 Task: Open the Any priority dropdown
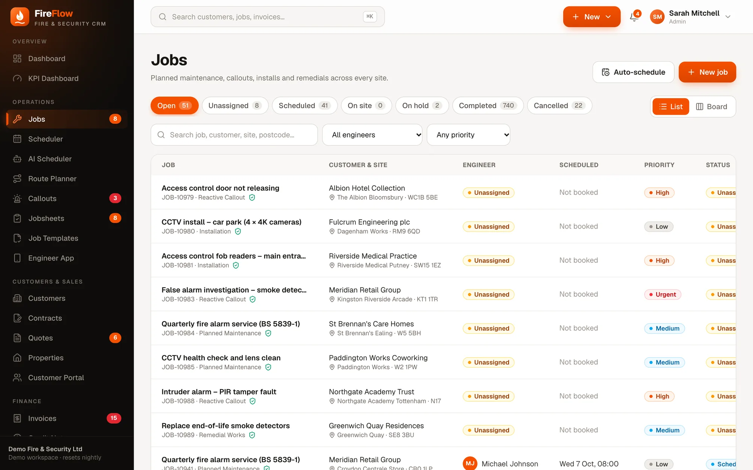[468, 135]
